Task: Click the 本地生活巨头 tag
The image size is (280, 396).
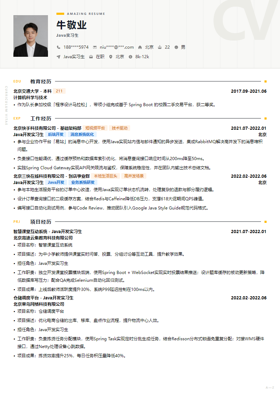Action: (105, 176)
